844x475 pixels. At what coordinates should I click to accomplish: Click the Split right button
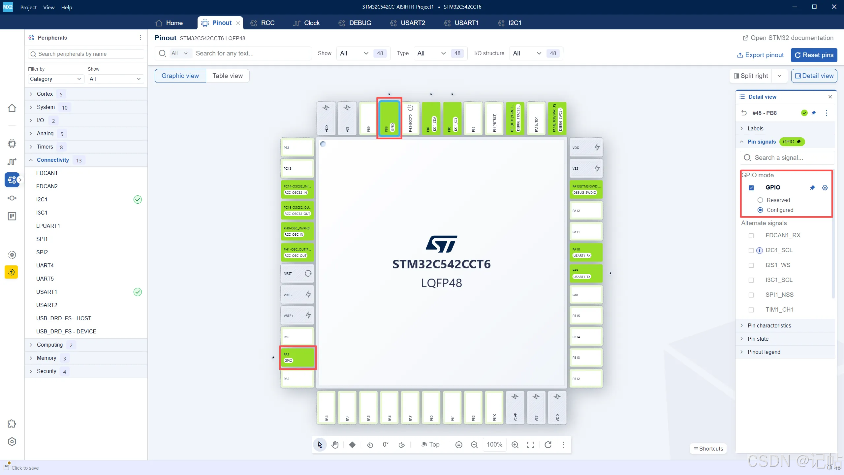pyautogui.click(x=751, y=76)
